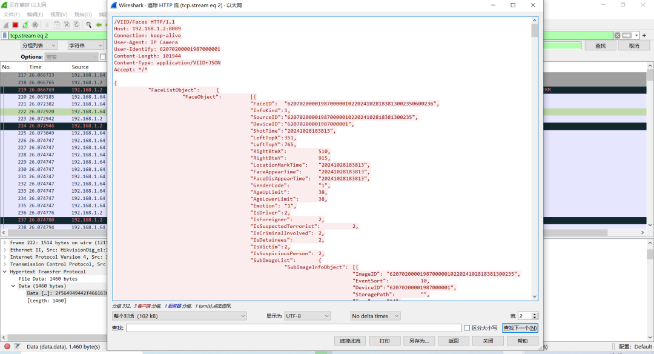
Task: Open capture options gear icon
Action: pos(35,25)
